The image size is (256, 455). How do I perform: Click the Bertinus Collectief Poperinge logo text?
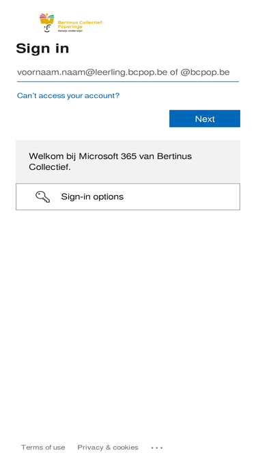pyautogui.click(x=80, y=25)
